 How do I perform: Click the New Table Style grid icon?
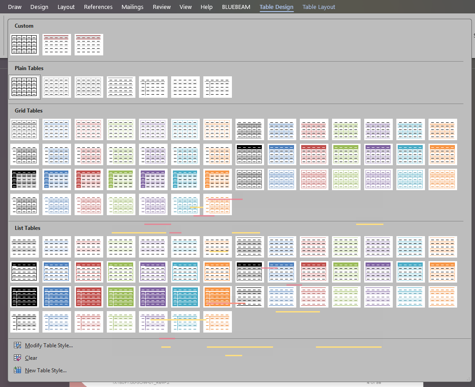coord(17,370)
